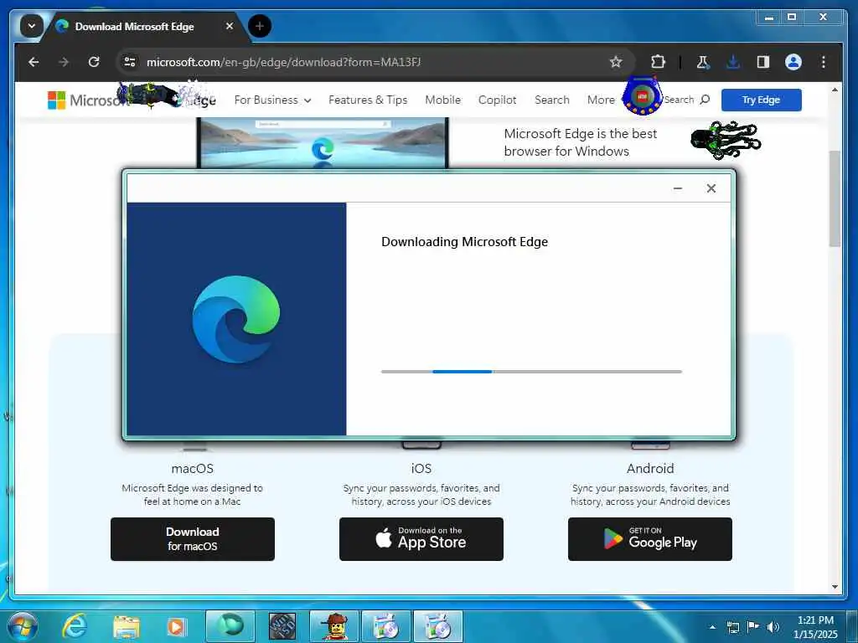Open the Copilot menu item
858x643 pixels.
coord(497,100)
